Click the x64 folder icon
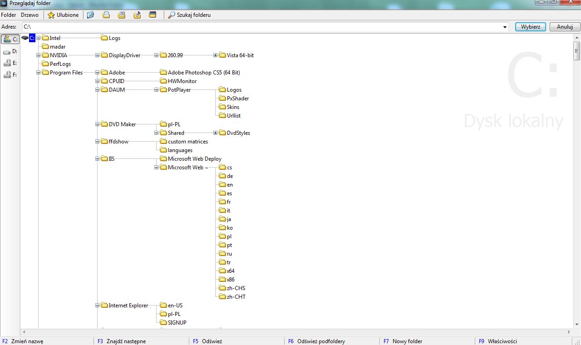This screenshot has height=345, width=581. 222,271
